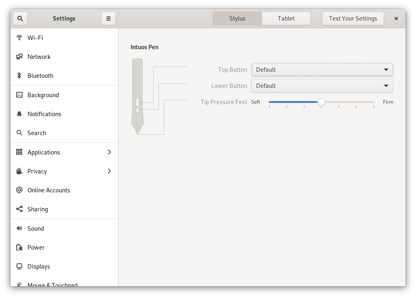The width and height of the screenshot is (416, 298).
Task: Go to Sound settings
Action: click(64, 229)
